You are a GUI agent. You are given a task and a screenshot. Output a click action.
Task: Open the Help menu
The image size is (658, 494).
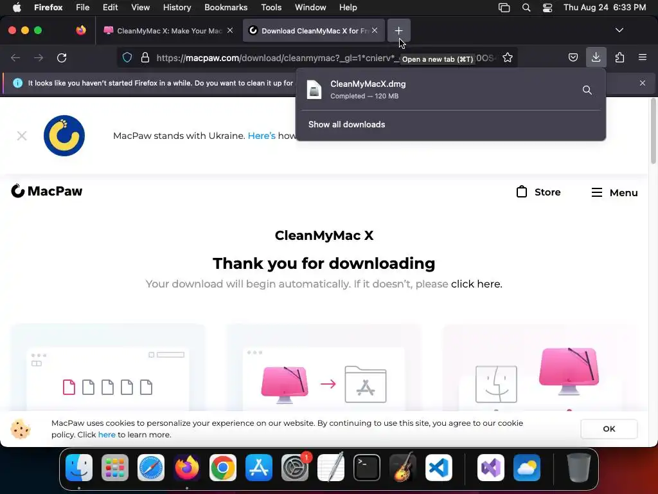(348, 7)
